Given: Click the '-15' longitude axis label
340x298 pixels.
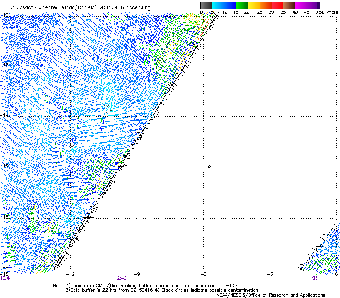Looking at the screenshot, I should pos(4,274).
